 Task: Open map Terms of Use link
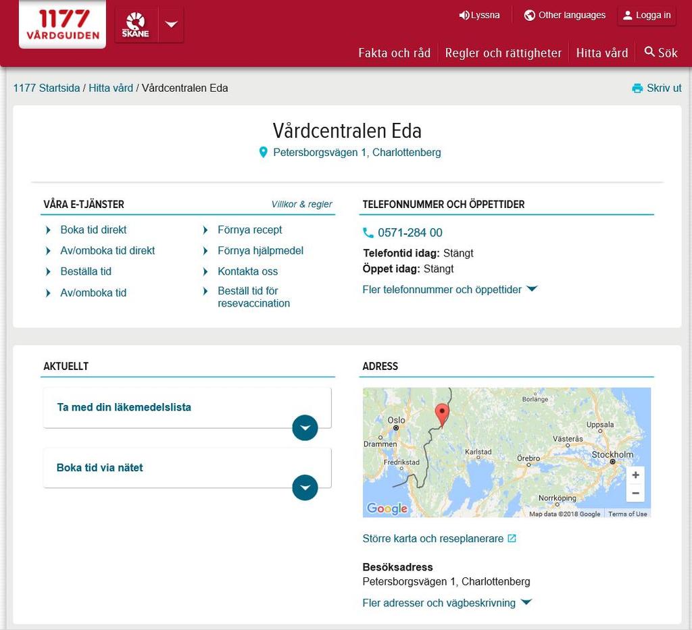pyautogui.click(x=628, y=514)
